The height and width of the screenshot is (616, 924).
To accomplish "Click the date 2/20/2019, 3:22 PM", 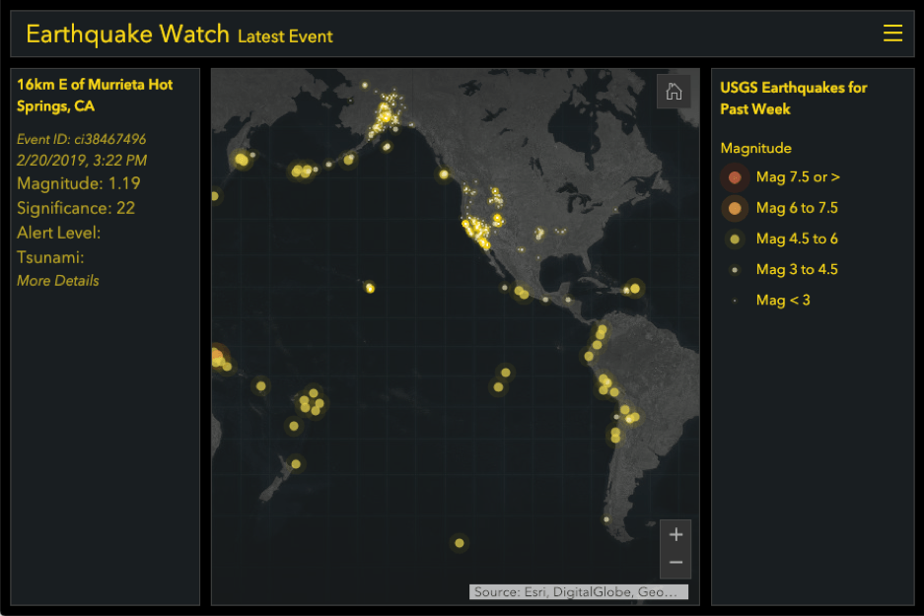I will tap(81, 161).
